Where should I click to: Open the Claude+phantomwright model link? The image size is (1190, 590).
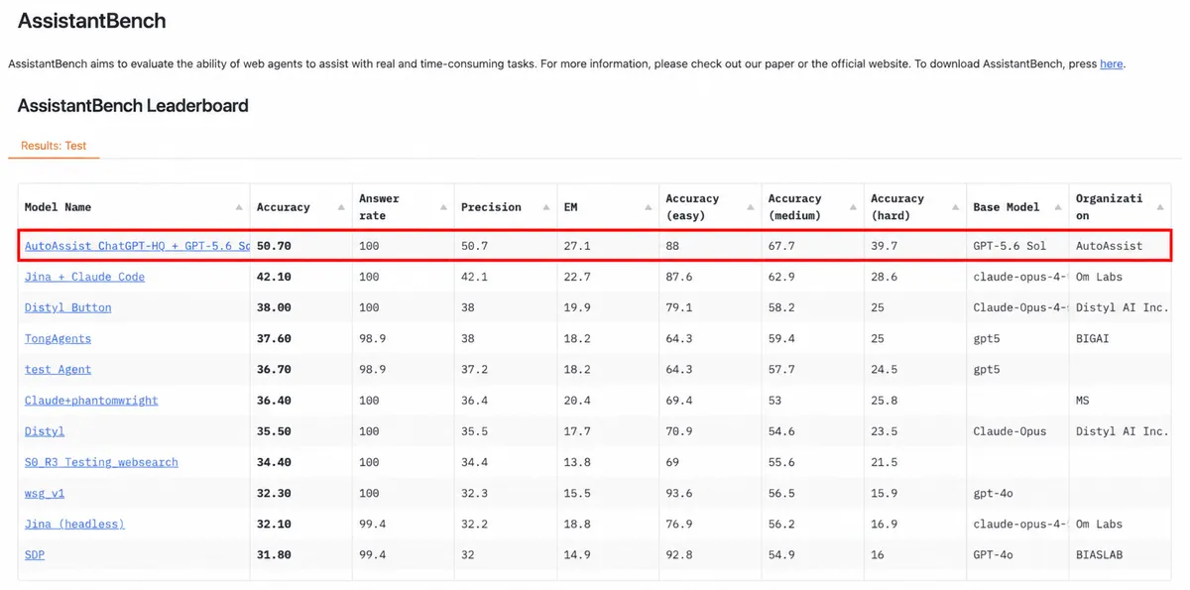[x=91, y=401]
